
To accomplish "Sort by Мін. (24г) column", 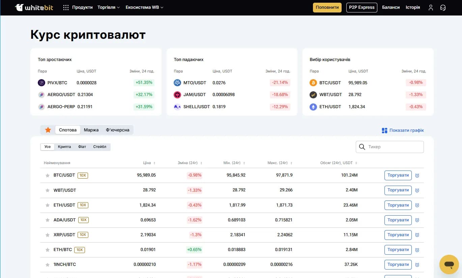I will point(234,163).
